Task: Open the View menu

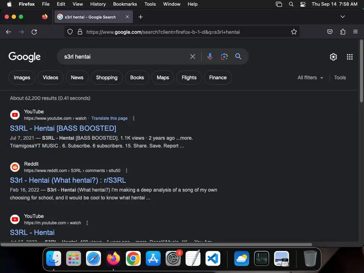Action: [77, 4]
